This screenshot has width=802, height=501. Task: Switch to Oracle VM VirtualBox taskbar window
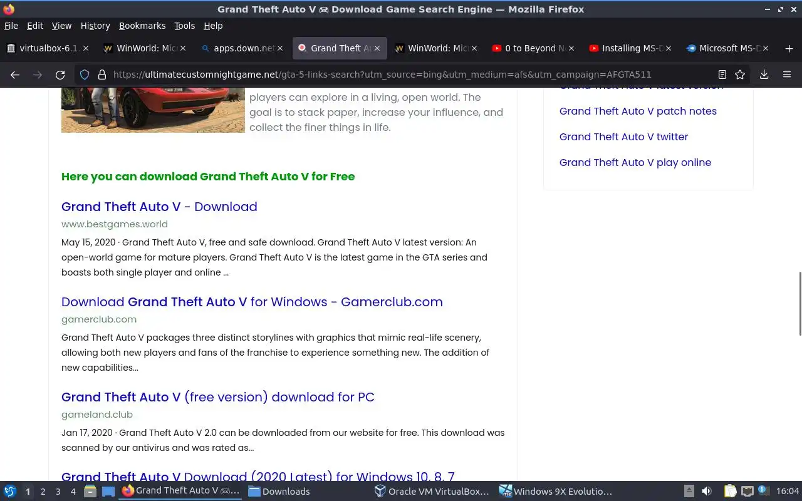432,492
